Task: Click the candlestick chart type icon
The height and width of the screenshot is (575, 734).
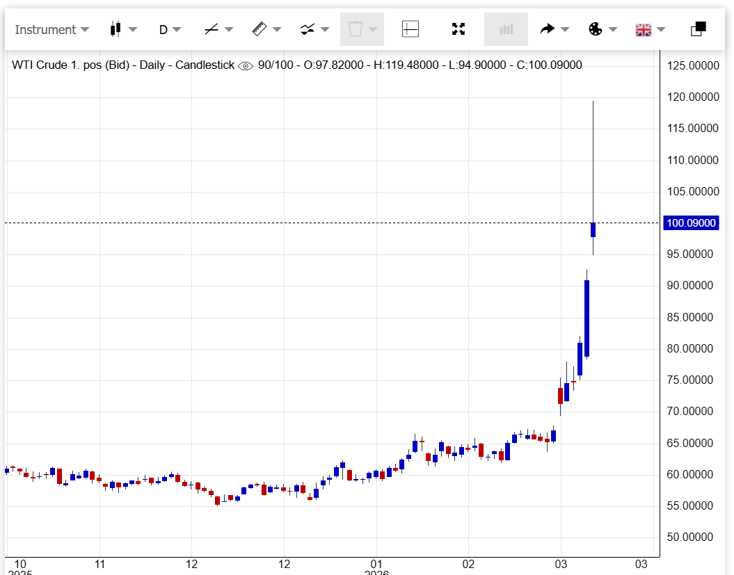Action: (x=115, y=29)
